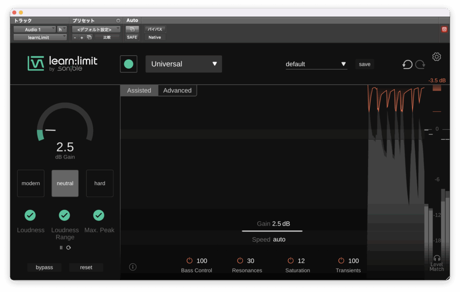460x292 pixels.
Task: Toggle the Bass Control power icon
Action: click(x=190, y=261)
